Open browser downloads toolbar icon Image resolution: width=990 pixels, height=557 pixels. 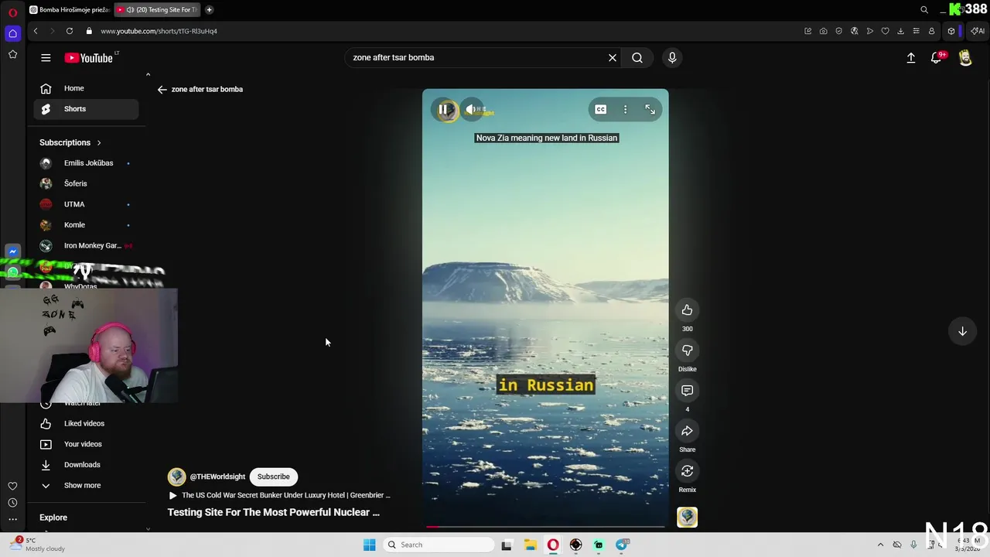[900, 31]
